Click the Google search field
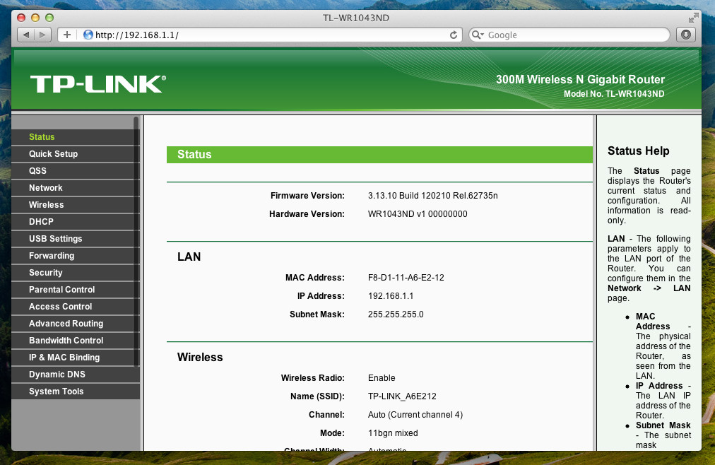The height and width of the screenshot is (465, 715). click(x=569, y=35)
